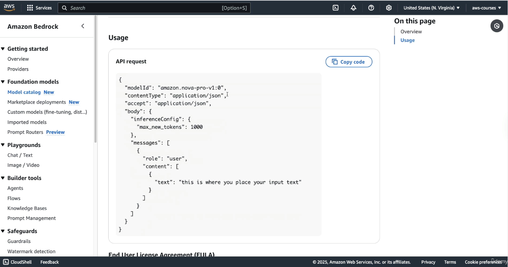The width and height of the screenshot is (508, 267).
Task: Open the help question mark menu
Action: (x=371, y=8)
